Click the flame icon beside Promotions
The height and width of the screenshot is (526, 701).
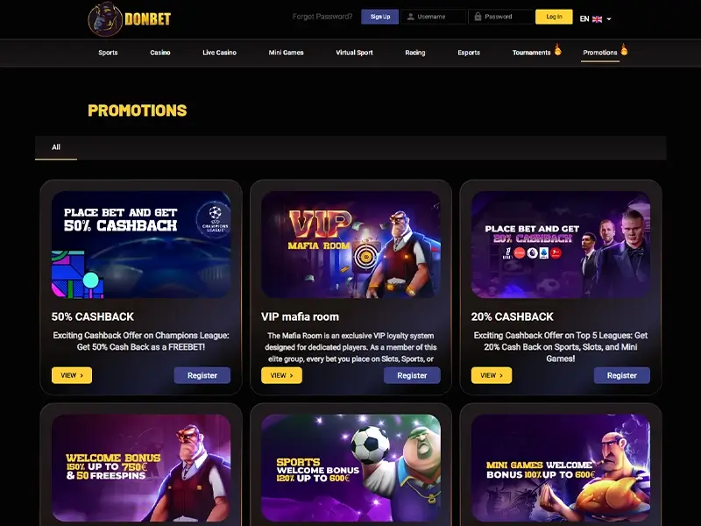click(624, 50)
